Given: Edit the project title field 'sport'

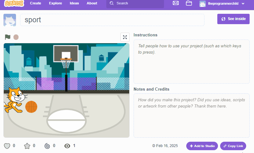Looking at the screenshot, I should pyautogui.click(x=112, y=20).
